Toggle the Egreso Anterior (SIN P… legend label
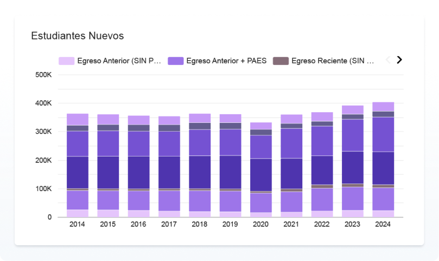Screen dimensions: 439x261 (x=119, y=61)
